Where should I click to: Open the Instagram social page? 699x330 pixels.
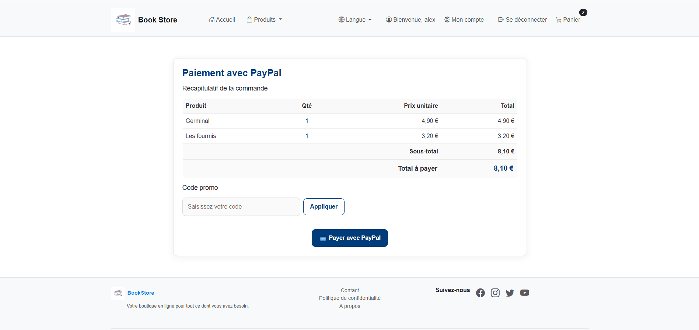495,293
